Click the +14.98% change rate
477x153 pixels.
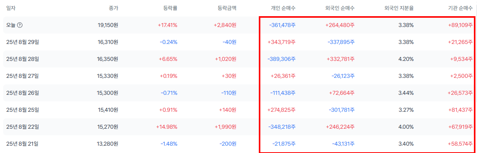click(x=167, y=127)
